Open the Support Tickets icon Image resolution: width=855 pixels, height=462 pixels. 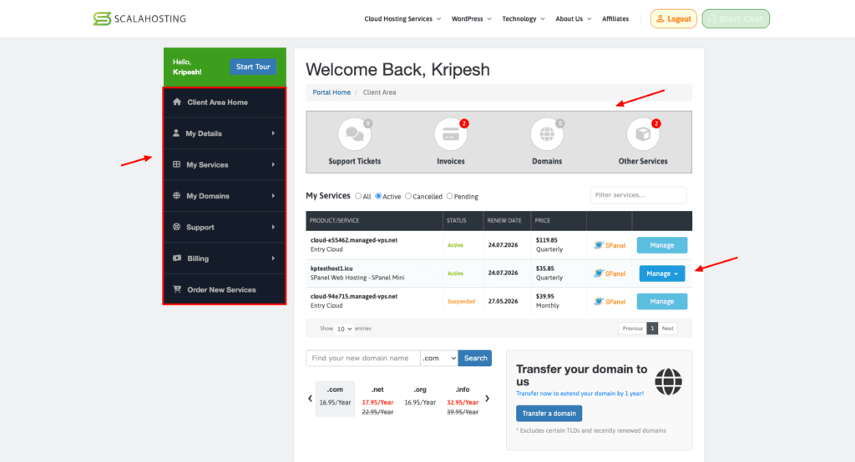(x=354, y=134)
